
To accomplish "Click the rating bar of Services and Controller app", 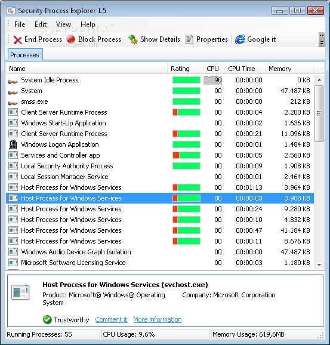I will (186, 155).
